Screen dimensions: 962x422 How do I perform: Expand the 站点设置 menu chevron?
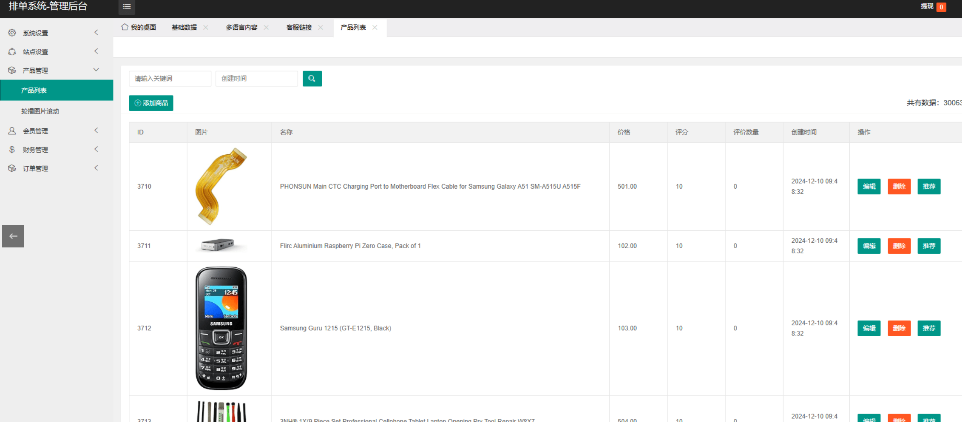click(x=96, y=51)
